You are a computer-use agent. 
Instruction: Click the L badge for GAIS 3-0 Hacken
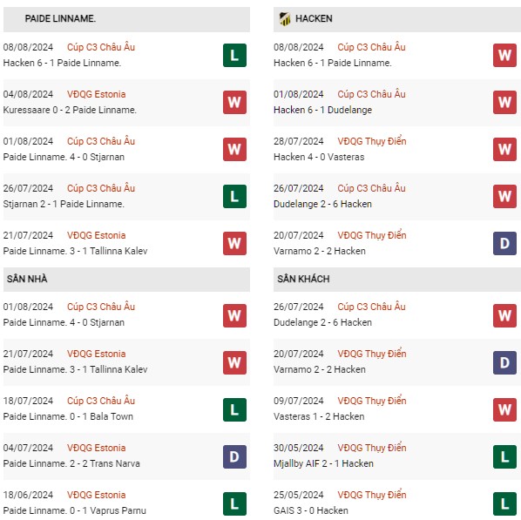coord(504,504)
